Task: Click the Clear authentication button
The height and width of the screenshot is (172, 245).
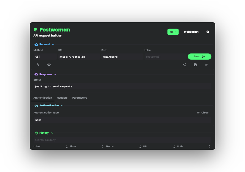Action: (202, 113)
